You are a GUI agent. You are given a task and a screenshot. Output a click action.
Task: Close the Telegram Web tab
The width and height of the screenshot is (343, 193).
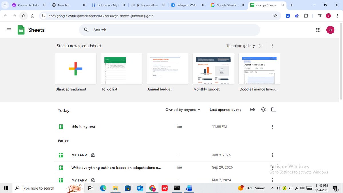click(203, 5)
